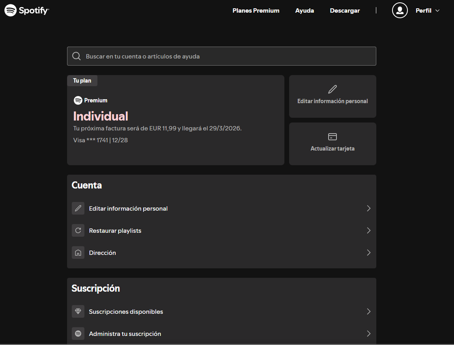Click the Premium badge above Individual
454x345 pixels.
tap(90, 100)
